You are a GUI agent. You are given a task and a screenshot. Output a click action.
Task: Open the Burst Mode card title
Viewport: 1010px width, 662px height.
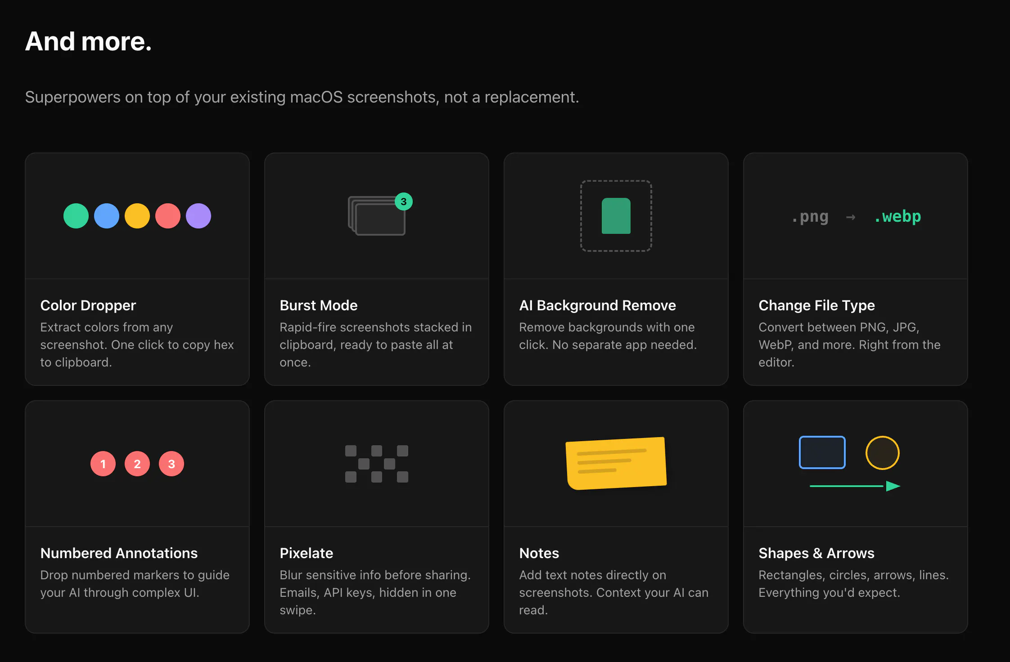(x=319, y=305)
